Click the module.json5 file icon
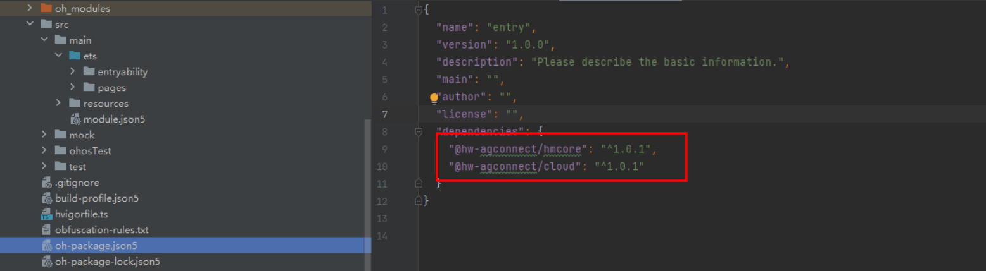The image size is (986, 271). click(75, 119)
